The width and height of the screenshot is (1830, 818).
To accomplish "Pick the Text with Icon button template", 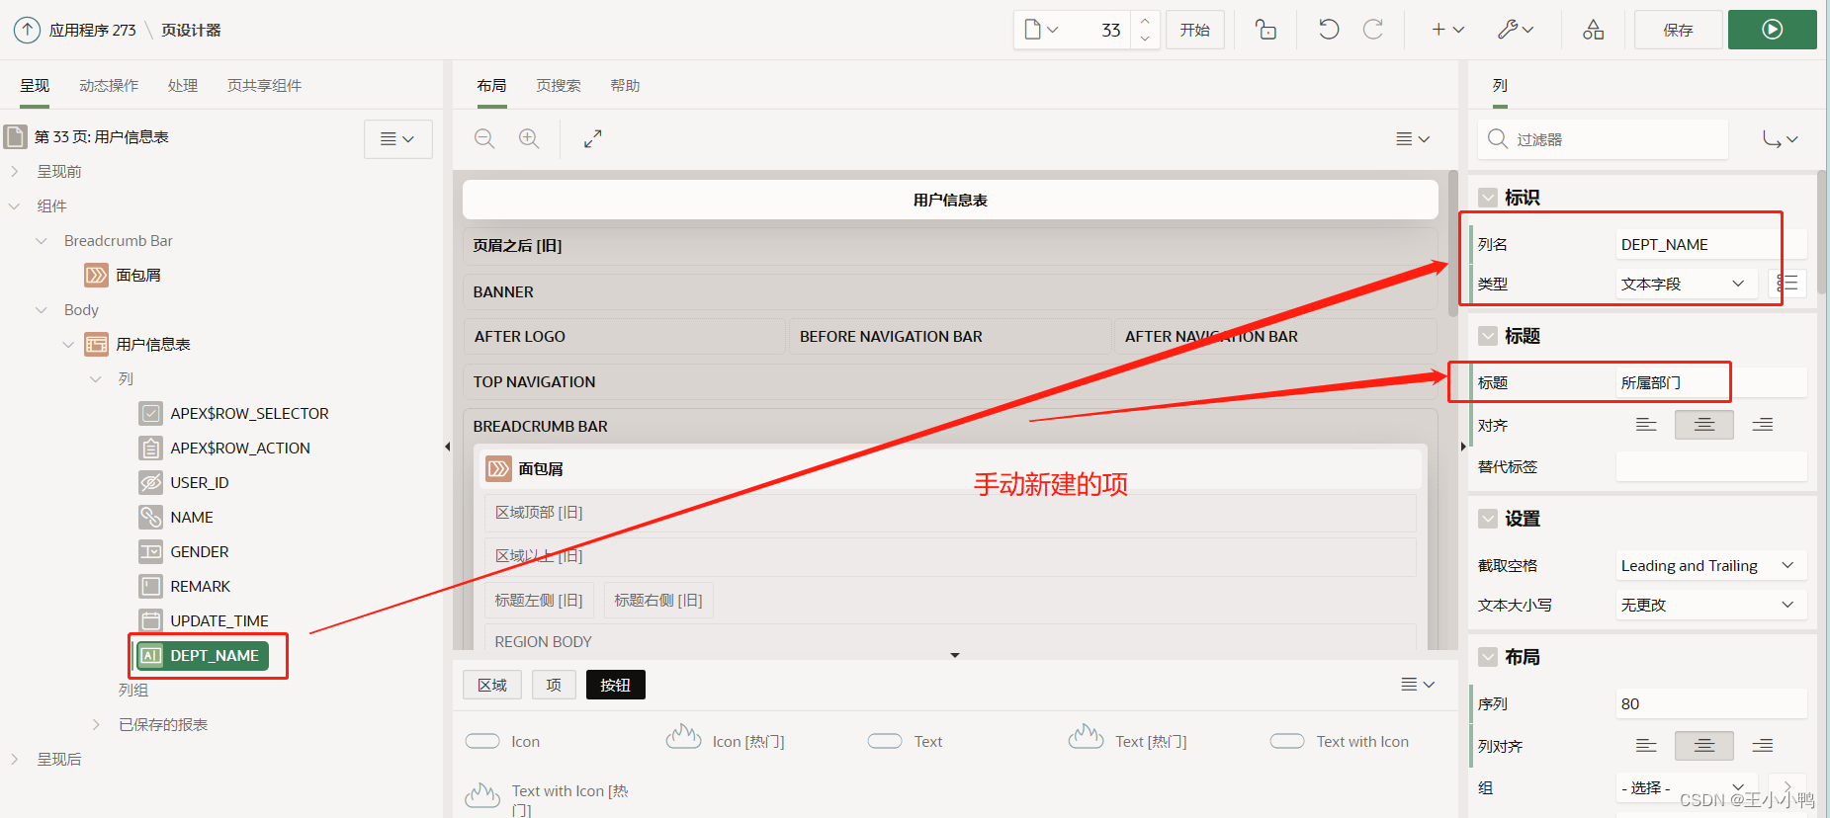I will tap(1340, 741).
